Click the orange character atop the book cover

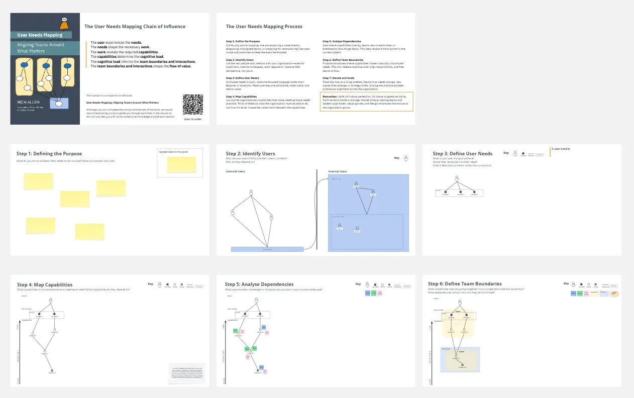[x=64, y=24]
